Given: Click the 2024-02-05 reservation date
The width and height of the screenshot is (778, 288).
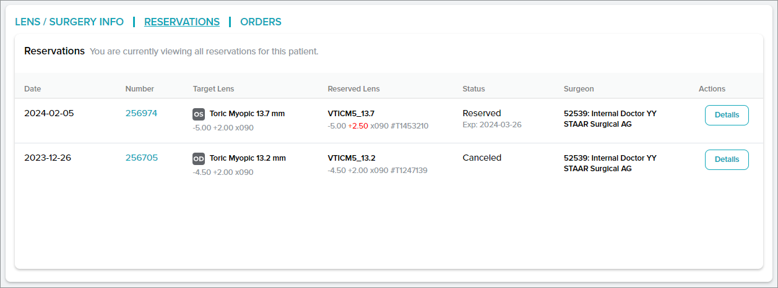Looking at the screenshot, I should point(49,114).
